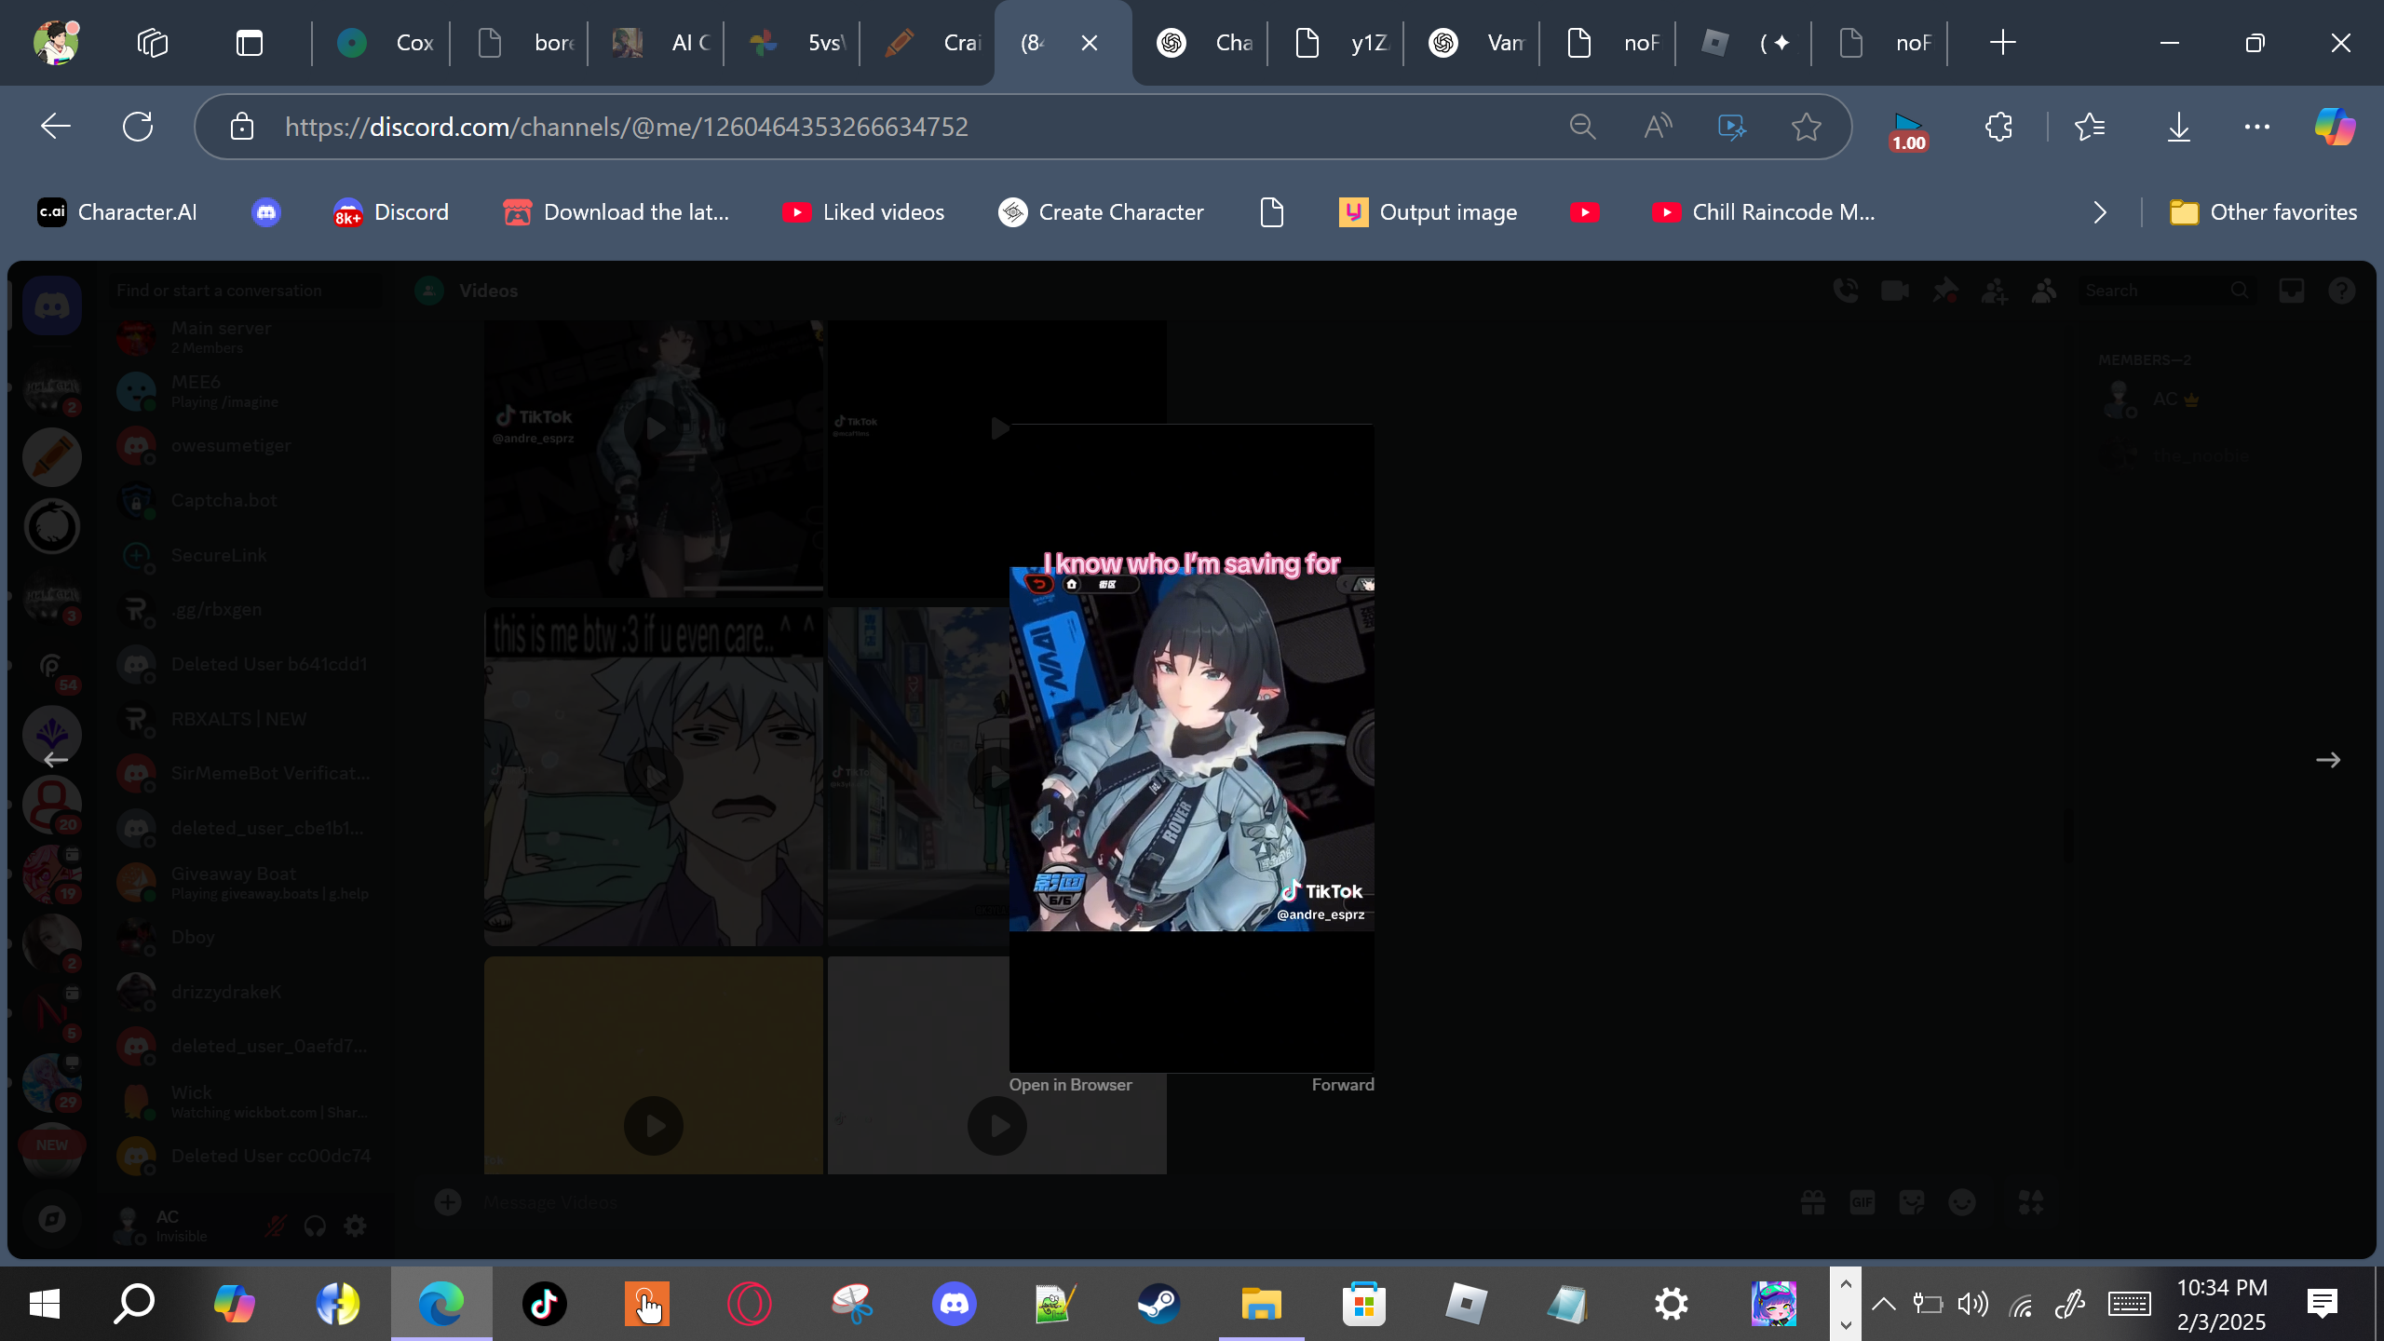The image size is (2384, 1341).
Task: Switch to the Crai tab
Action: coord(929,43)
